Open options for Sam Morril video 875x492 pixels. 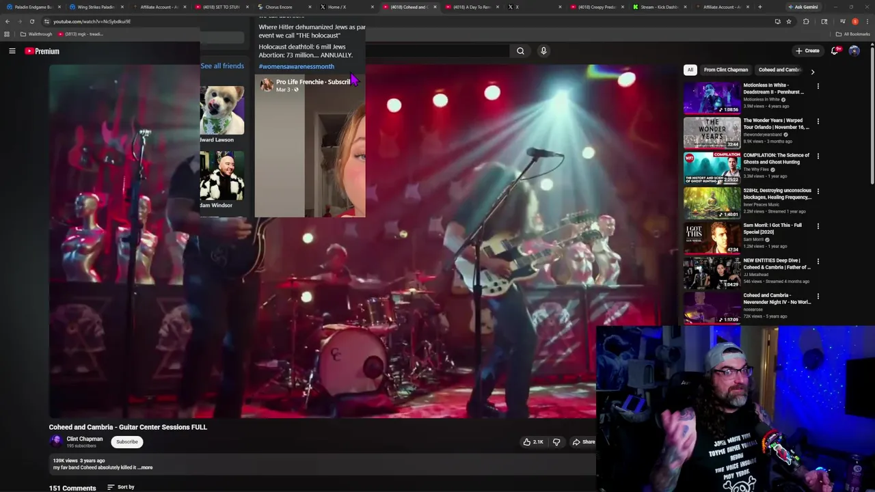(818, 226)
